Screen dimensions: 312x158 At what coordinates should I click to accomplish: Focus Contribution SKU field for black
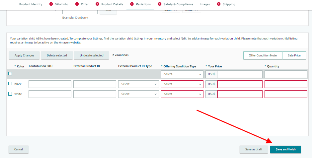(x=50, y=84)
